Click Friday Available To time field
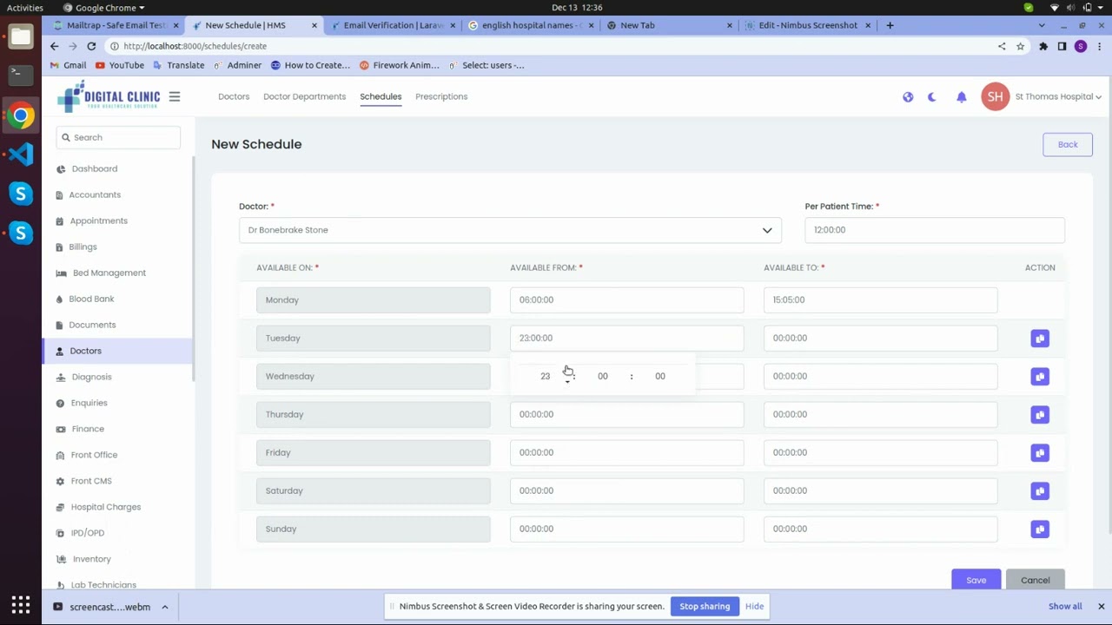This screenshot has width=1112, height=625. tap(880, 452)
